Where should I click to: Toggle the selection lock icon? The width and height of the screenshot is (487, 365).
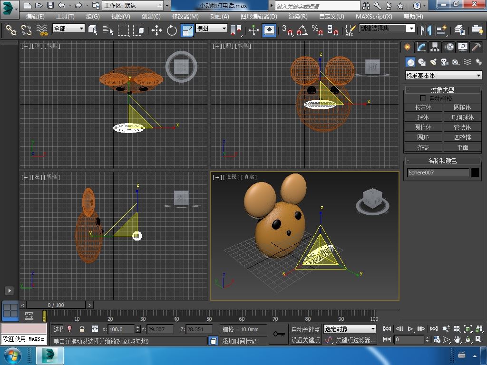[x=82, y=329]
